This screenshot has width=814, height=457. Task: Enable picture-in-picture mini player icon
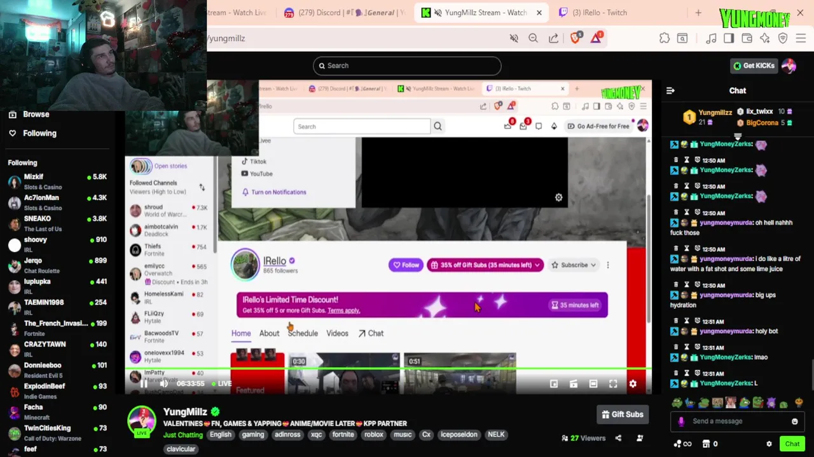[554, 384]
